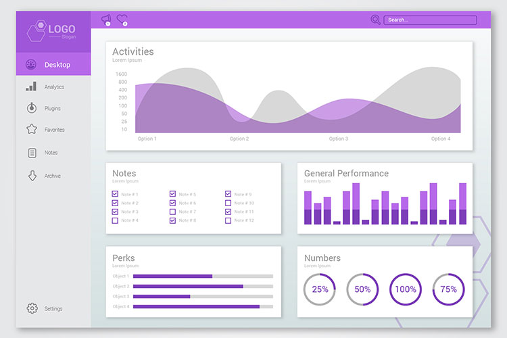Focus the Search input field
This screenshot has width=507, height=338.
click(x=430, y=20)
